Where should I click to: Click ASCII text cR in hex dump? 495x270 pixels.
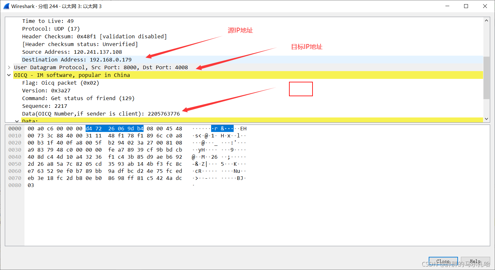pyautogui.click(x=198, y=171)
